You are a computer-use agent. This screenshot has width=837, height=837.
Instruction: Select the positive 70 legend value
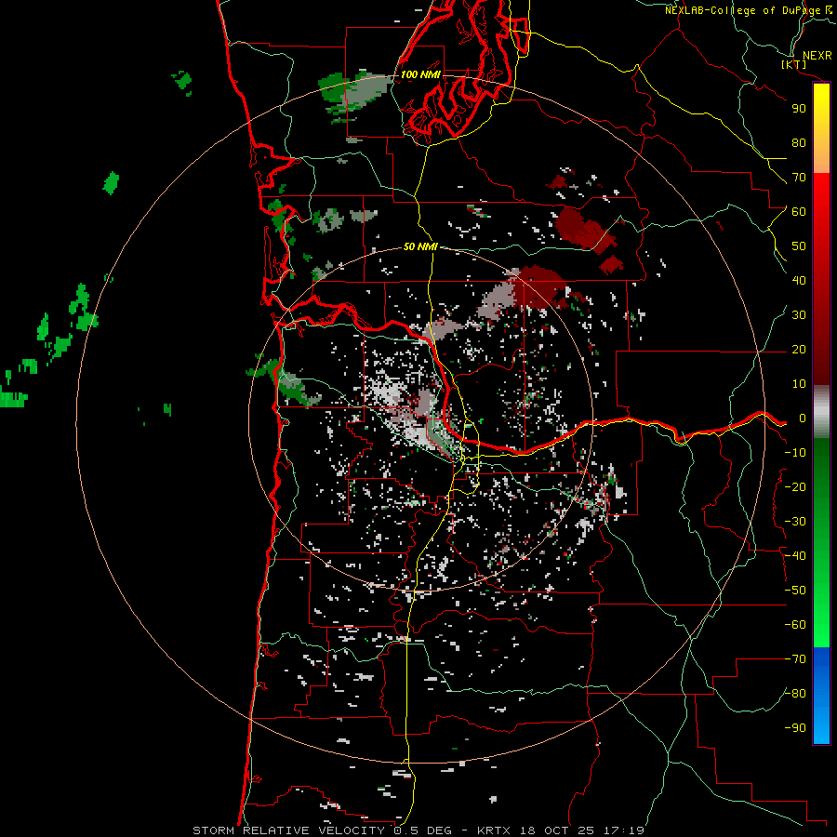pos(799,178)
